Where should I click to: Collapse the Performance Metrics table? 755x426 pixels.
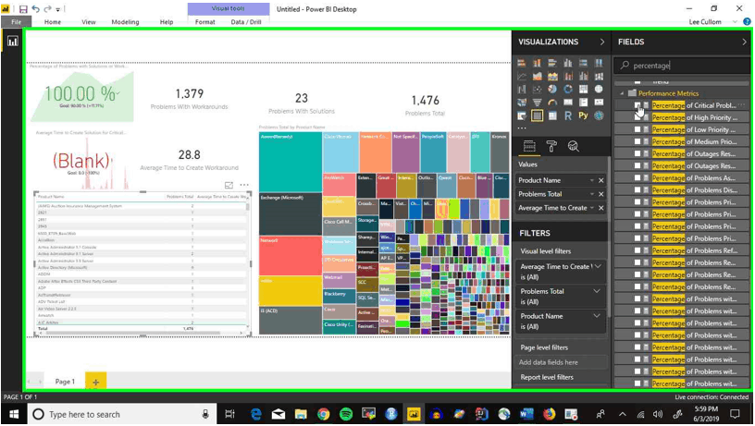[x=622, y=93]
